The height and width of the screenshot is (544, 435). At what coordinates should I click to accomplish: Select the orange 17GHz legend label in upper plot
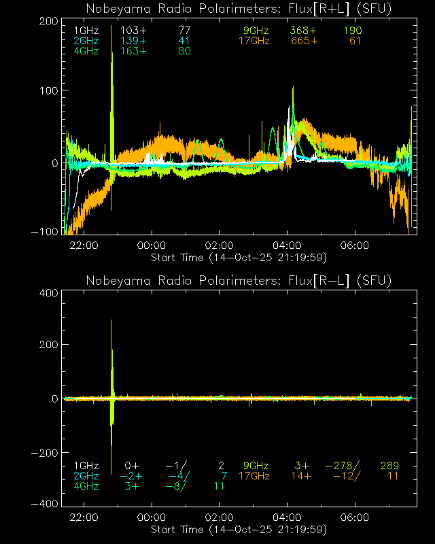(x=254, y=41)
